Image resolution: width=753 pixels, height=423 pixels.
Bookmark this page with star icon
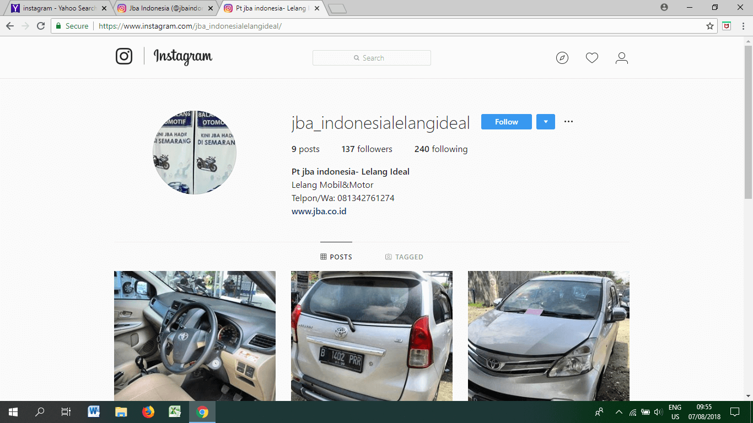click(710, 26)
